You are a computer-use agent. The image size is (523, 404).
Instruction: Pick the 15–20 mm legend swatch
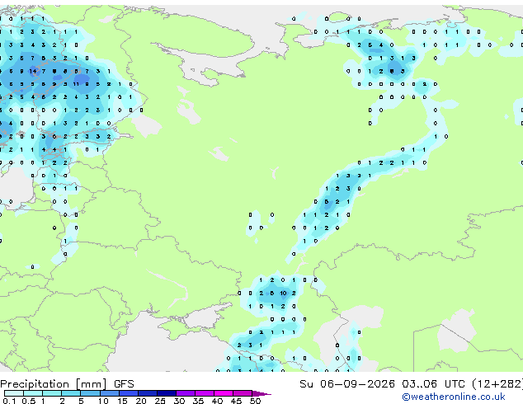coord(129,393)
